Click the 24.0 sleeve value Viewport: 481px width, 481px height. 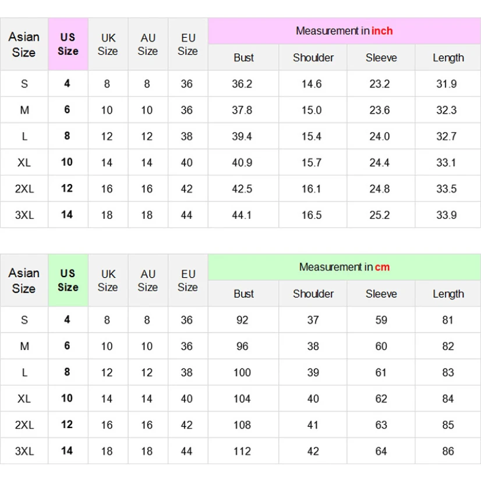tap(380, 136)
